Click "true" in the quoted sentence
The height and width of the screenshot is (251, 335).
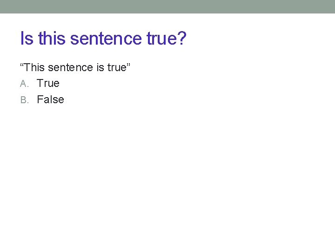coord(116,67)
